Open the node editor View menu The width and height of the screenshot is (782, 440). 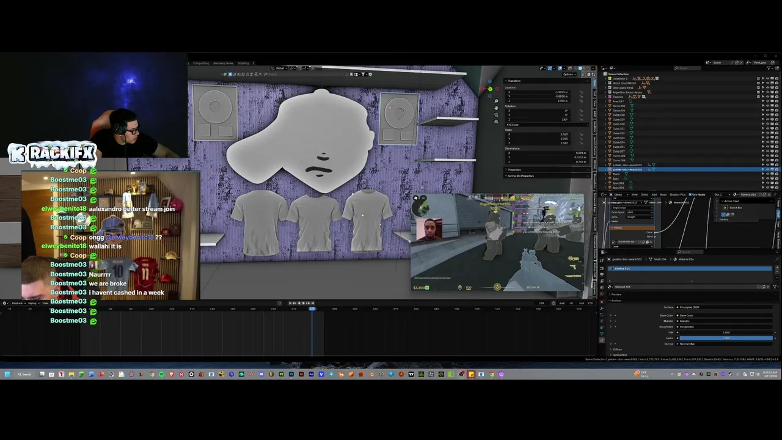pyautogui.click(x=635, y=194)
